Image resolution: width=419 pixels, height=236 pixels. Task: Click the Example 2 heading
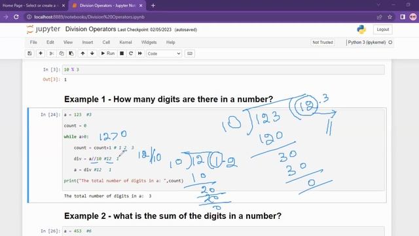point(173,216)
